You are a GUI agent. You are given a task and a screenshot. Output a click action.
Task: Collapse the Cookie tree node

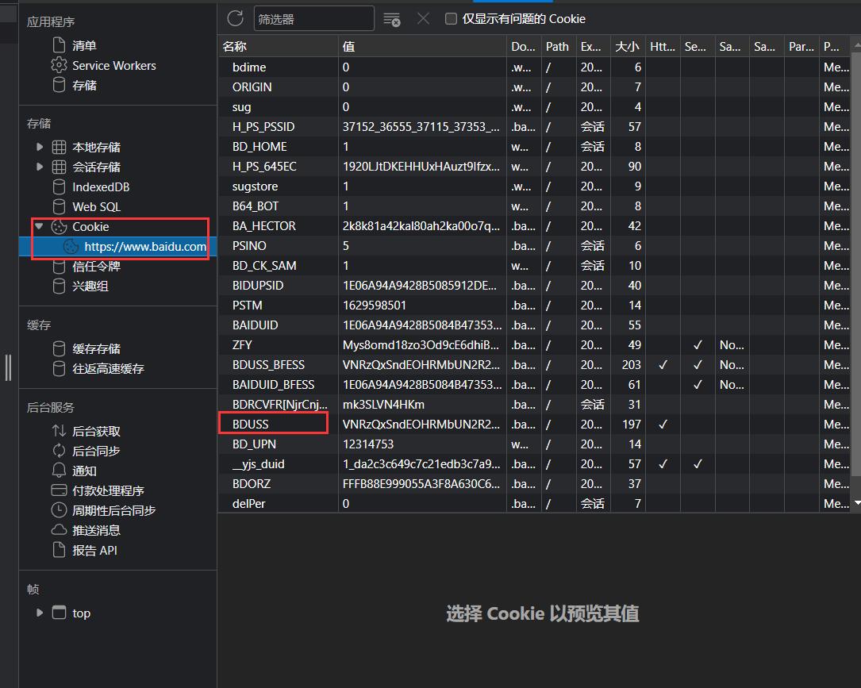point(40,227)
